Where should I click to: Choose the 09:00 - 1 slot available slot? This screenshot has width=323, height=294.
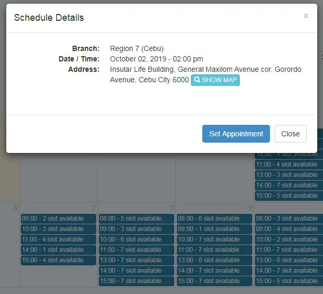(214, 229)
